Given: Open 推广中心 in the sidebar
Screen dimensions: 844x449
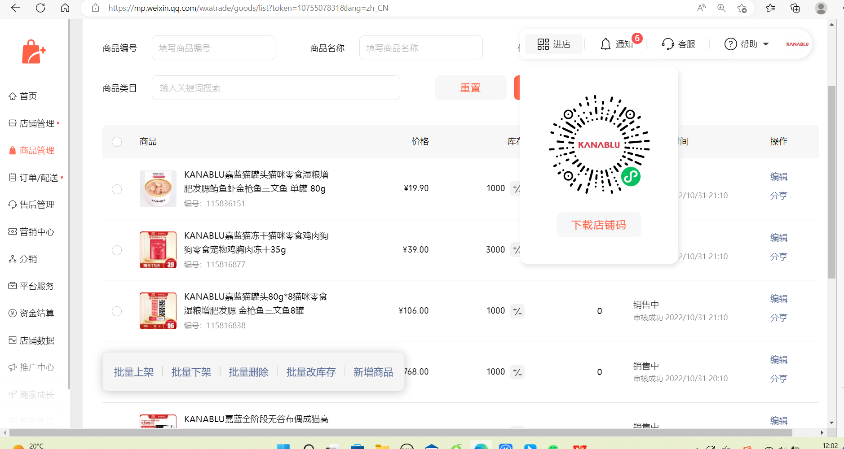Looking at the screenshot, I should 31,367.
